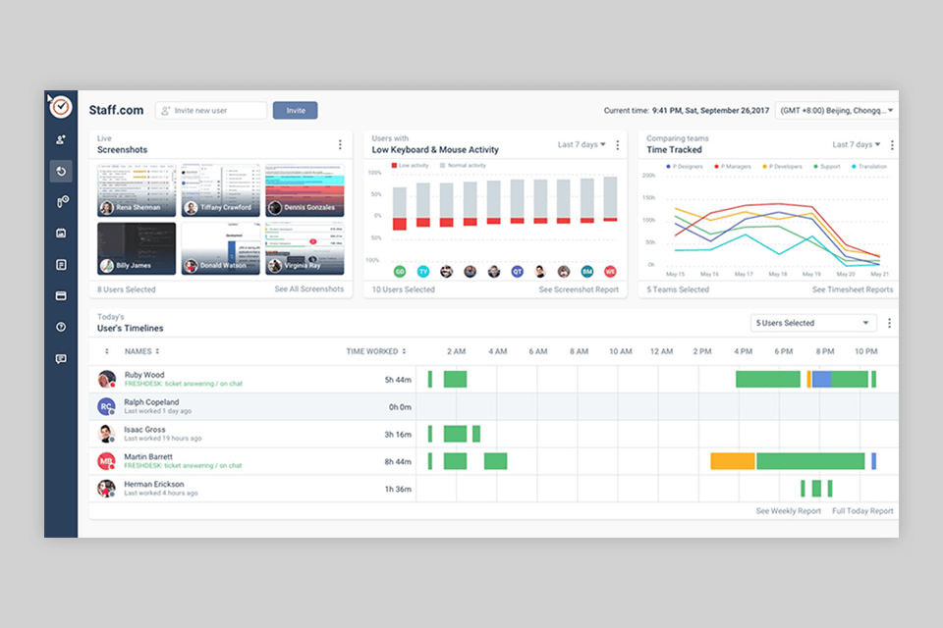Open the help question mark sidebar icon
The width and height of the screenshot is (943, 628).
61,327
